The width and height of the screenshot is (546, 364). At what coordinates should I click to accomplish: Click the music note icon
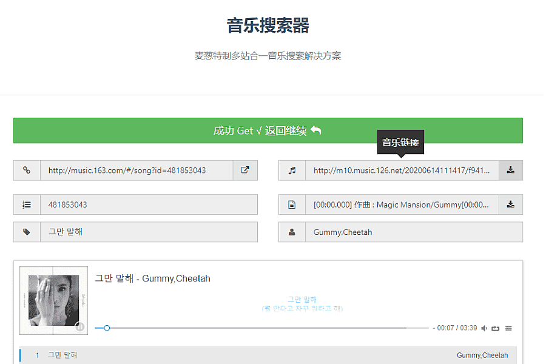coord(292,170)
